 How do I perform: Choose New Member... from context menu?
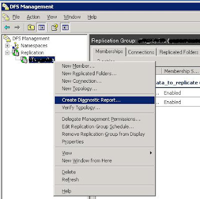tap(104, 66)
